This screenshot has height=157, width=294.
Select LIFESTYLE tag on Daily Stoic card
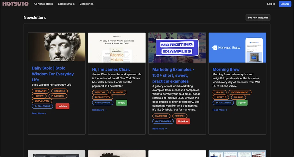[x=59, y=91]
